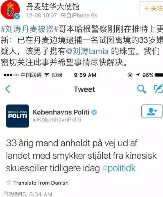Click the blue verified checkmark badge
Screen dimensions: 163x197
click(x=94, y=112)
